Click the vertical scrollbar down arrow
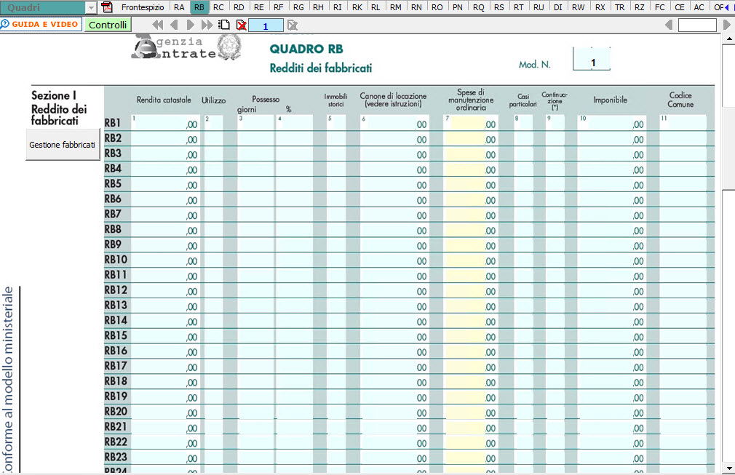This screenshot has height=475, width=735. pyautogui.click(x=729, y=468)
